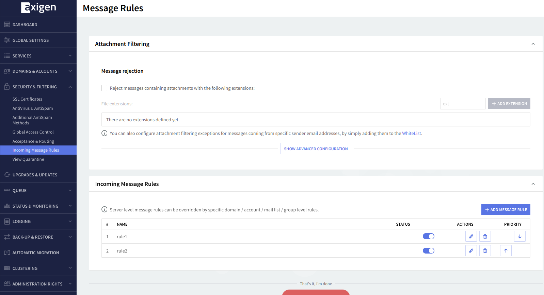The height and width of the screenshot is (295, 544).
Task: Enable reject messages with attachments checkbox
Action: [x=105, y=88]
